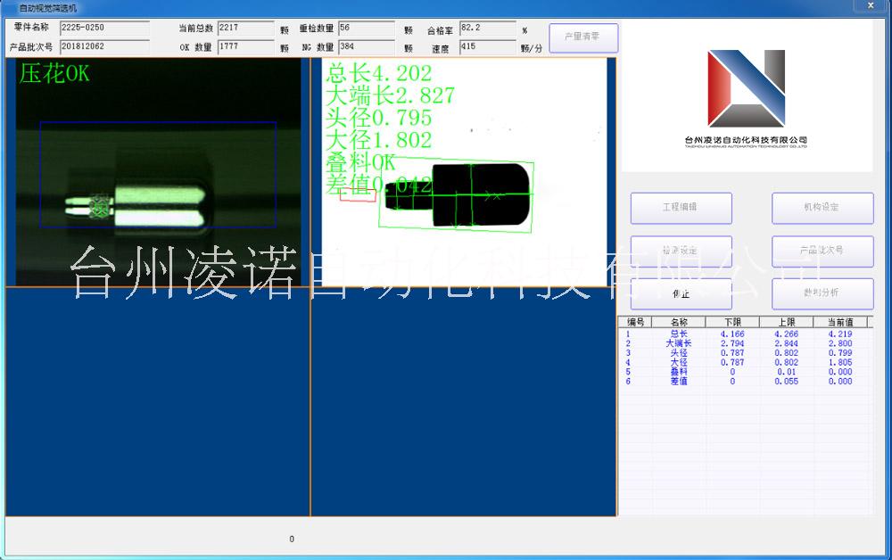This screenshot has width=892, height=560.
Task: Click the 下限 column header
Action: pyautogui.click(x=732, y=322)
